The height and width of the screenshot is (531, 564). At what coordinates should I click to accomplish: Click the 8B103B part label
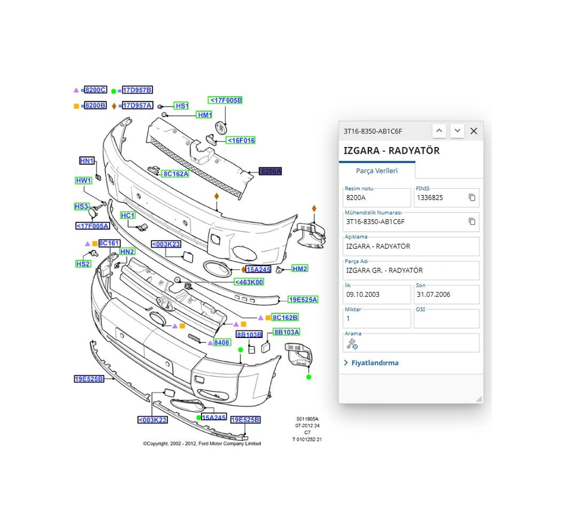coord(249,335)
